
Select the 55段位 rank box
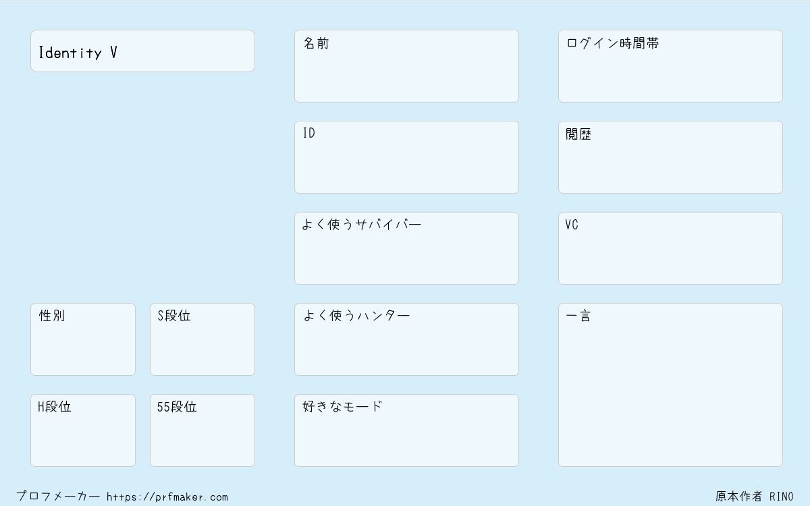(x=202, y=430)
